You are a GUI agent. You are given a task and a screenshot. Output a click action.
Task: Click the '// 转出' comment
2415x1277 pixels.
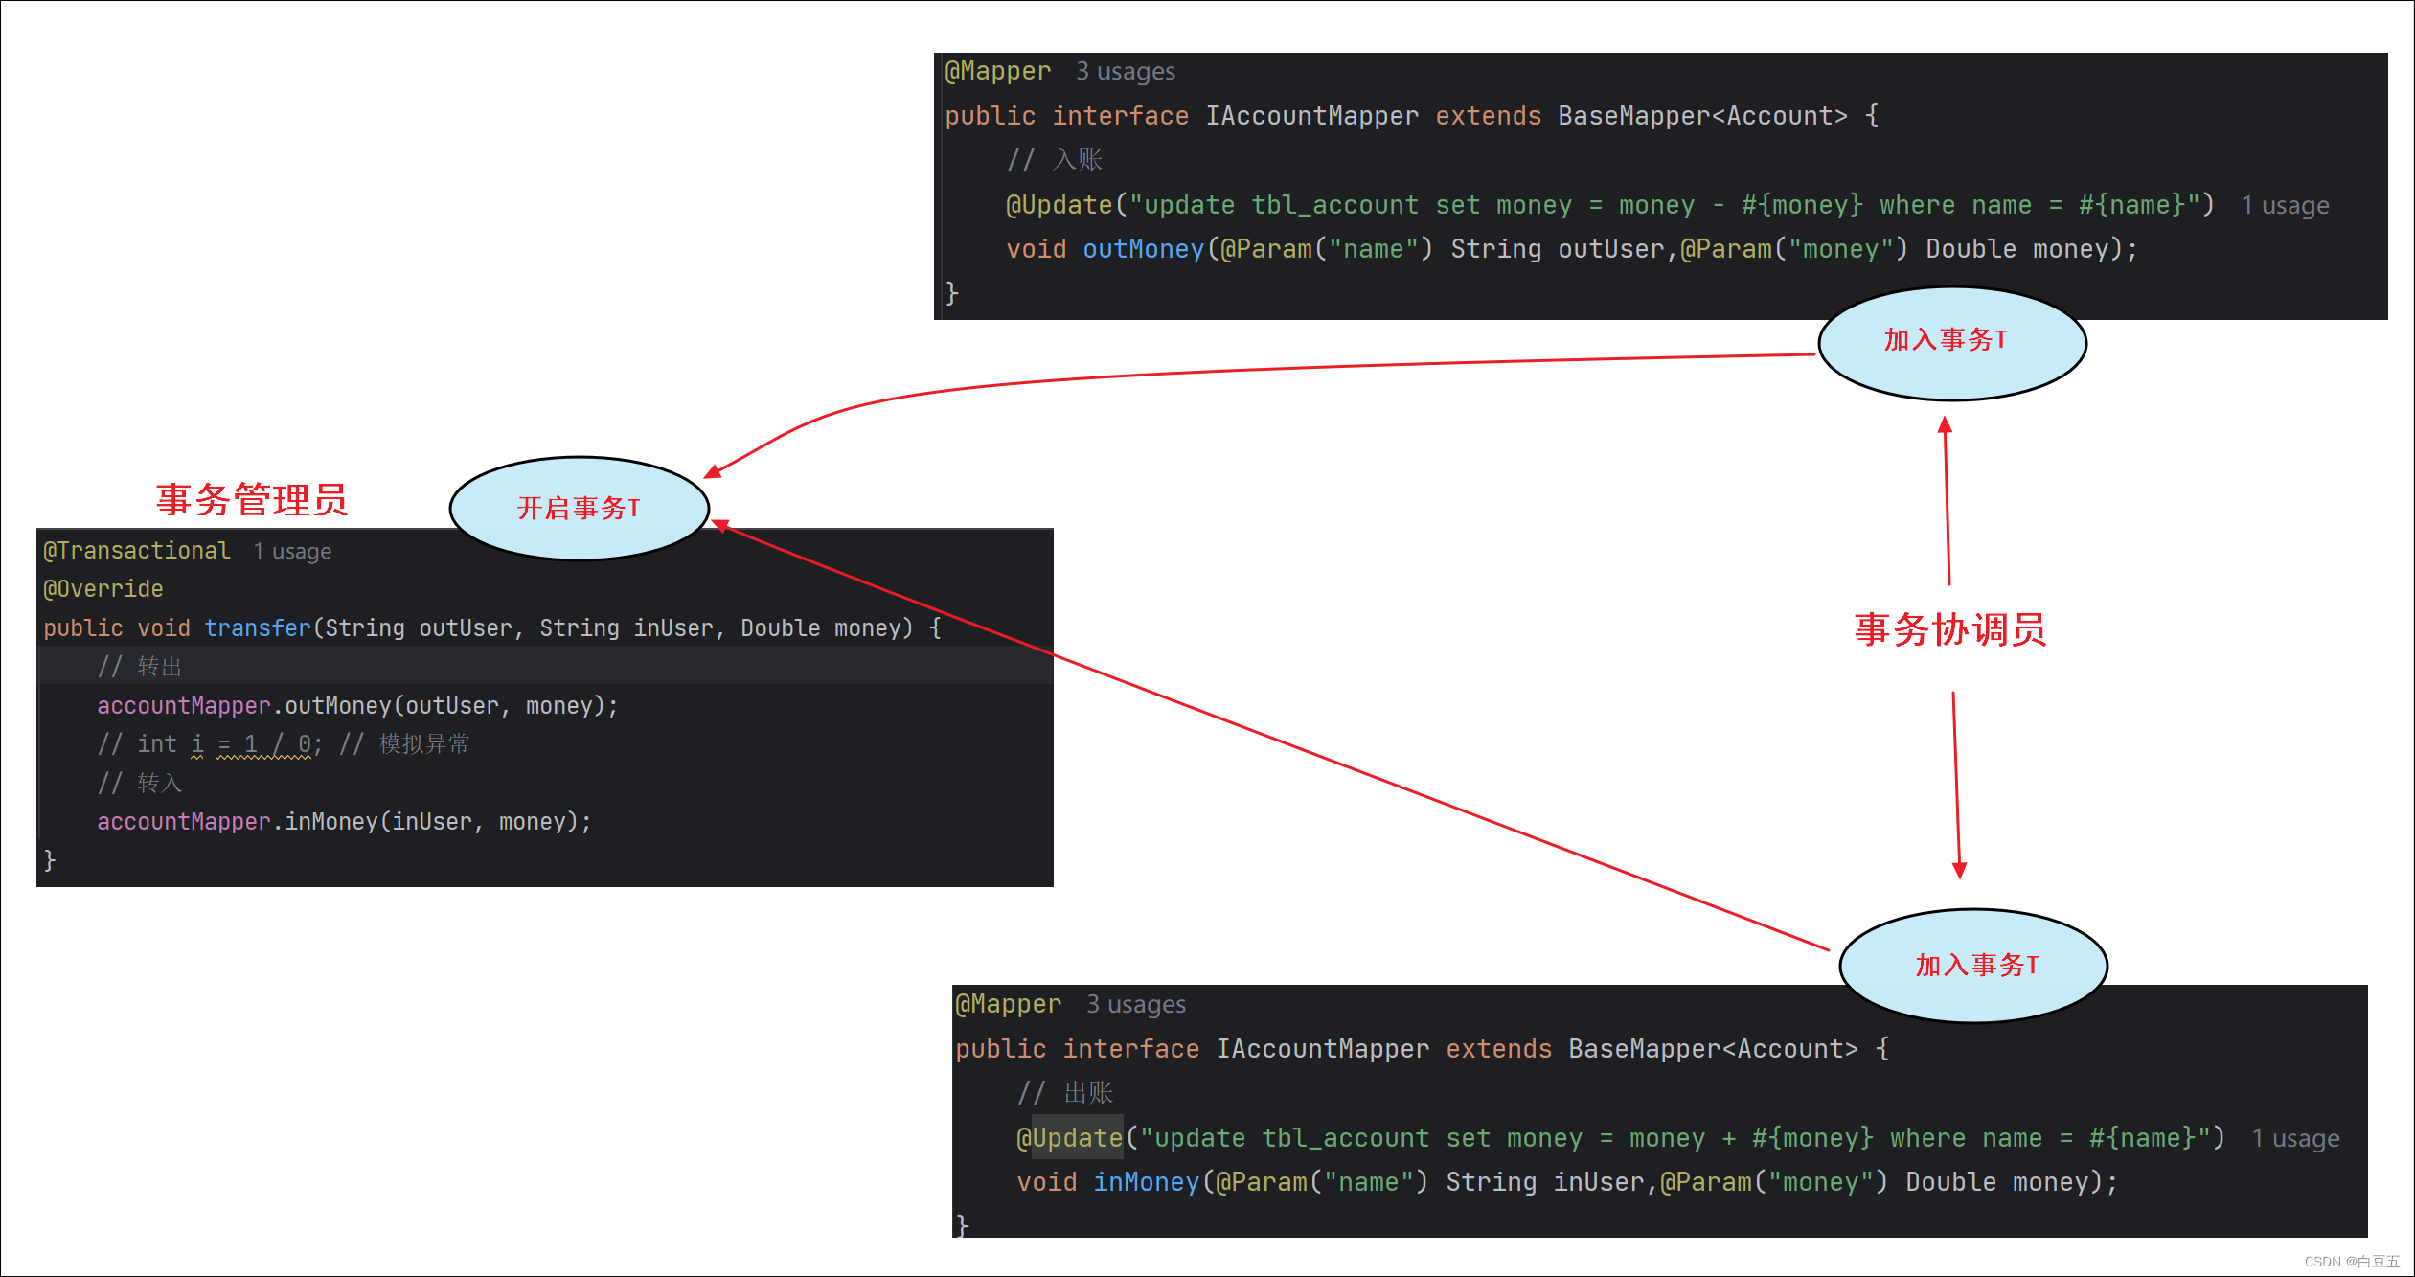click(140, 667)
